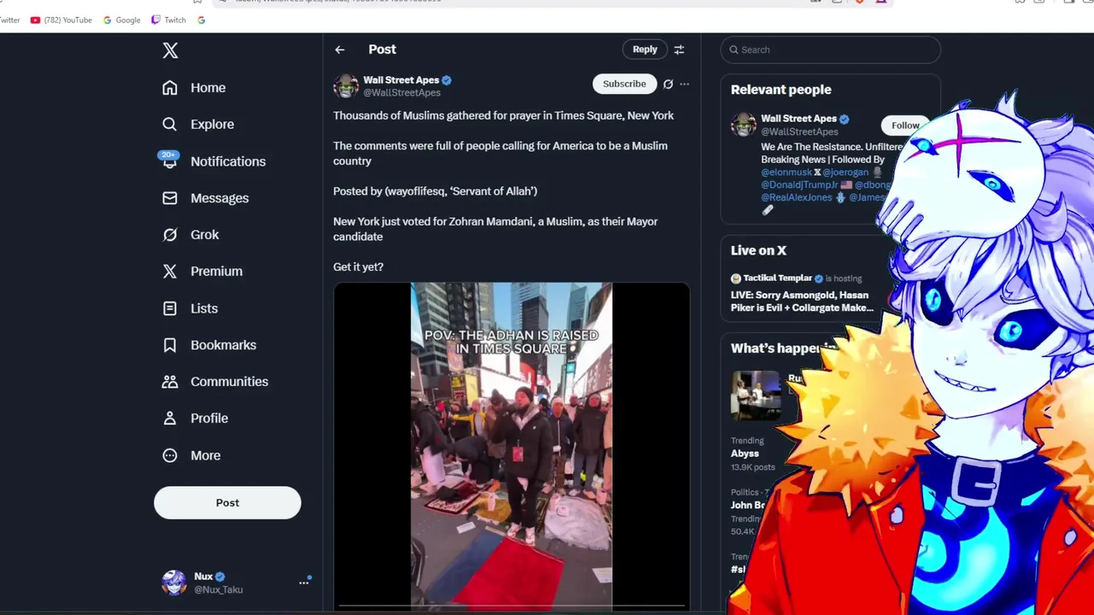The width and height of the screenshot is (1094, 615).
Task: Open Explore magnifier icon in sidebar
Action: 170,125
